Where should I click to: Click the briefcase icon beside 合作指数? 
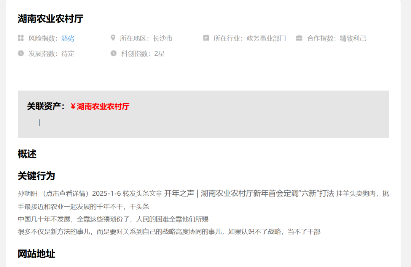tap(299, 38)
